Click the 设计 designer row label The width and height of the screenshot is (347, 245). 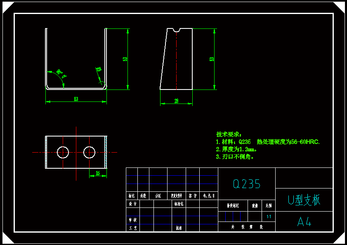[133, 204]
